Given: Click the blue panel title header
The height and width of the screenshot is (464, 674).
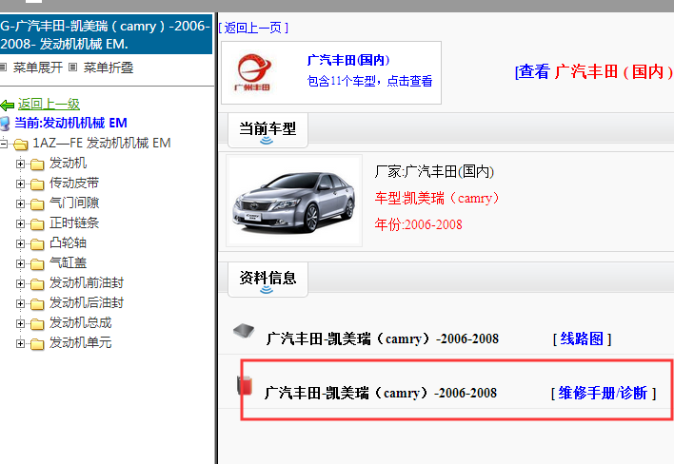Looking at the screenshot, I should (x=106, y=35).
